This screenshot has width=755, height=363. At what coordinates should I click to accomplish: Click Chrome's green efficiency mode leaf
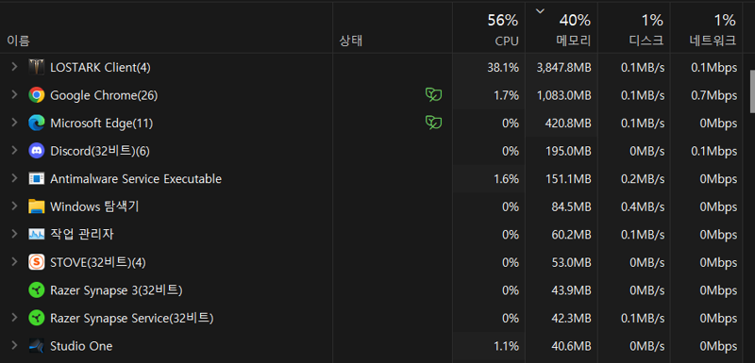[433, 94]
